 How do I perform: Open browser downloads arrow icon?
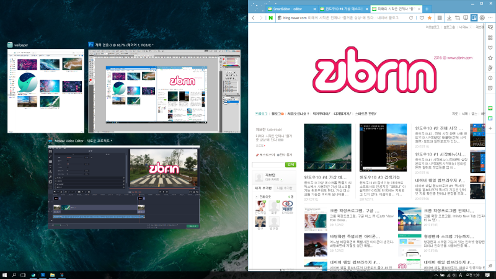click(449, 18)
